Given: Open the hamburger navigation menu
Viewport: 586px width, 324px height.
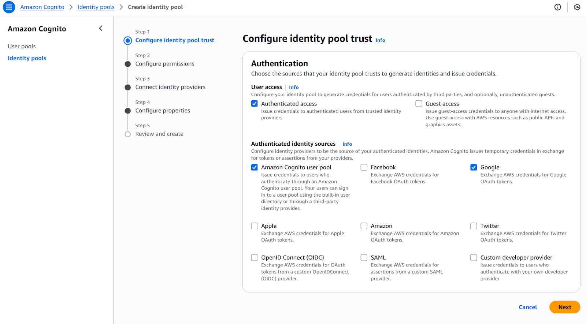Looking at the screenshot, I should [x=8, y=7].
